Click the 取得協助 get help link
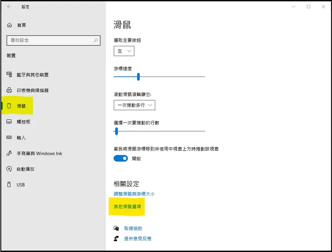 [133, 229]
